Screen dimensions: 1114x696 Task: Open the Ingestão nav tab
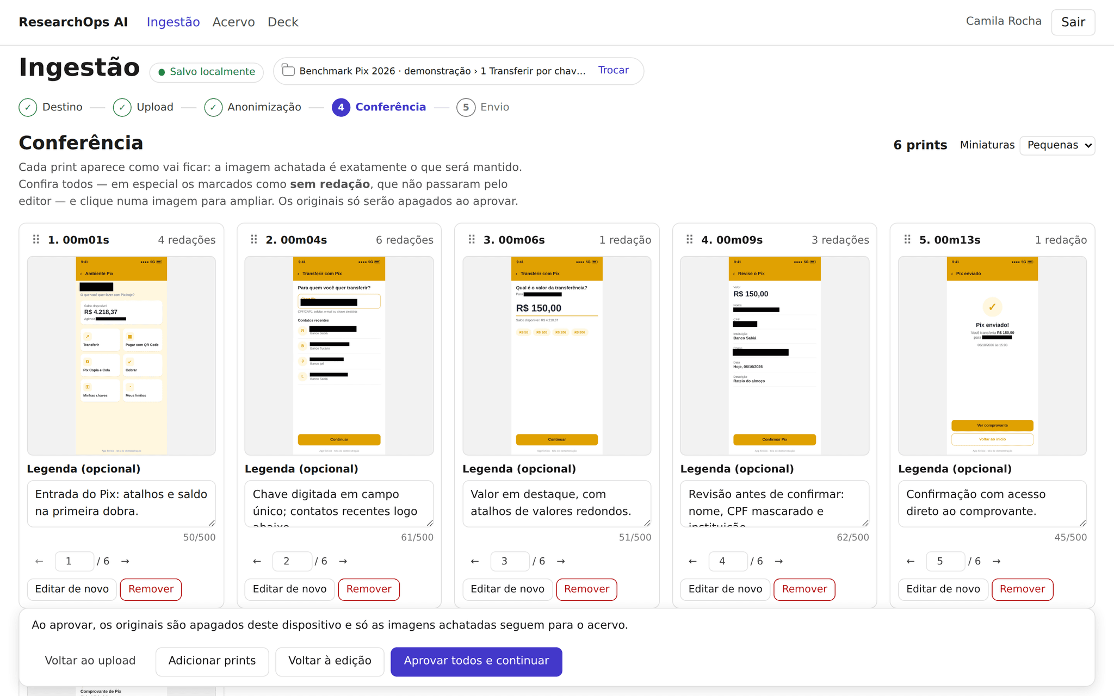click(173, 22)
